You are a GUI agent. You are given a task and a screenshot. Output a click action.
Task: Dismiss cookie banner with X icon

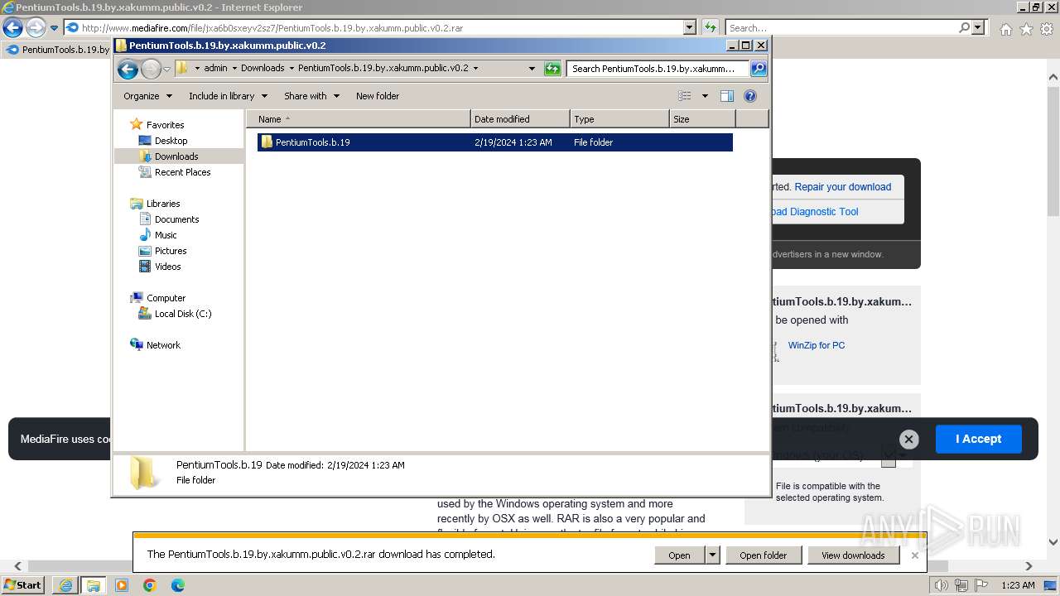click(x=908, y=440)
